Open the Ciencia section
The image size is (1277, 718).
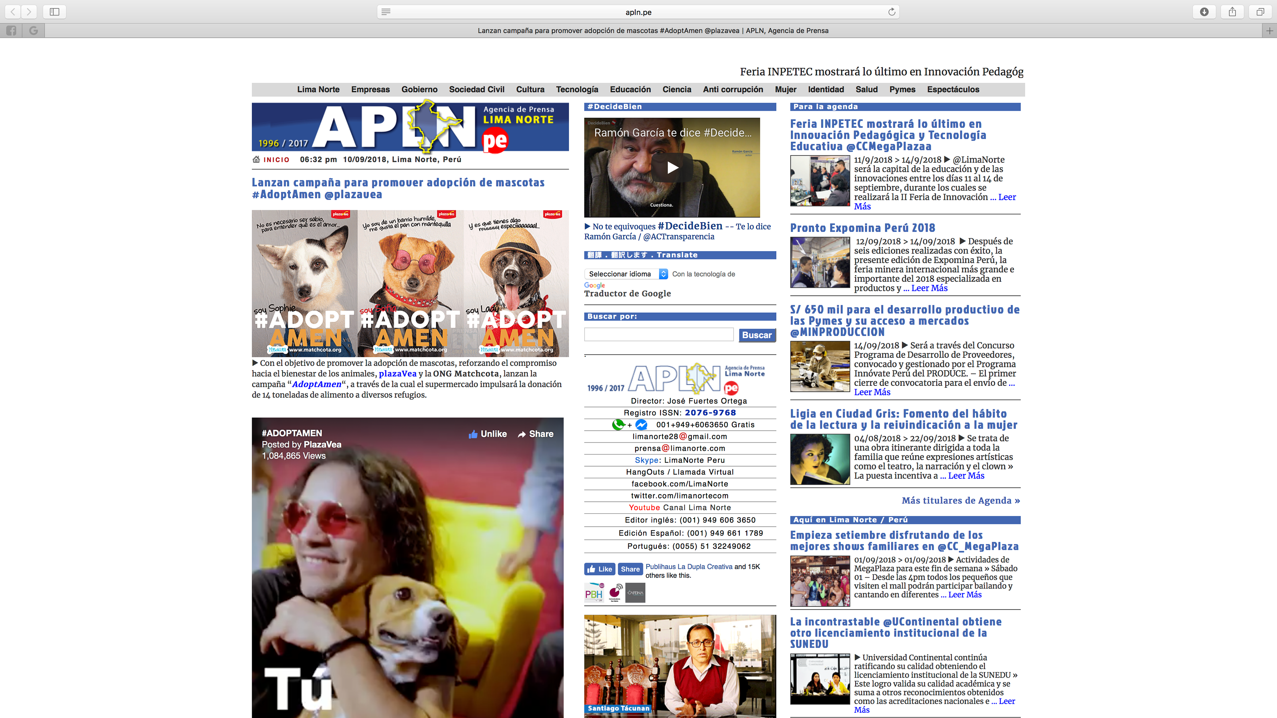click(677, 89)
